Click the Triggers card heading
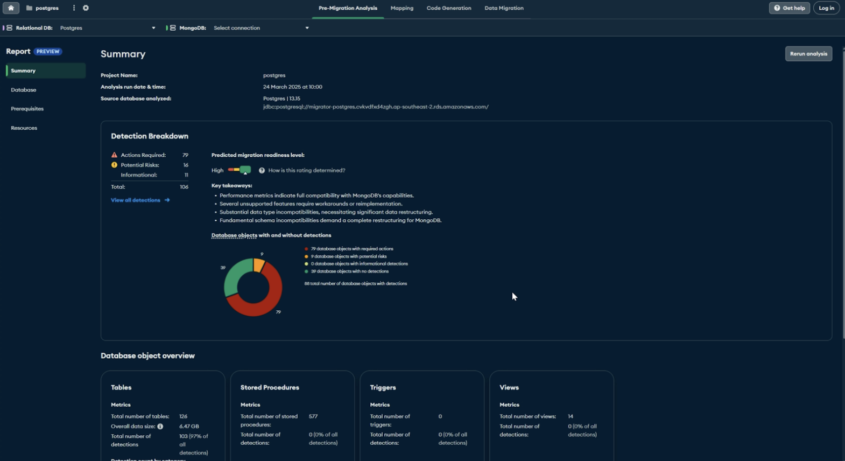The width and height of the screenshot is (845, 461). coord(383,388)
